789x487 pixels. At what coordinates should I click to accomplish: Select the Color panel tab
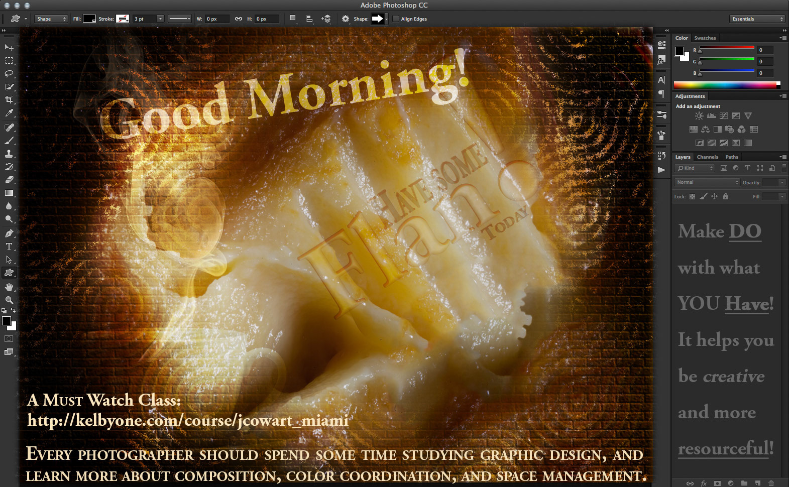click(x=682, y=38)
